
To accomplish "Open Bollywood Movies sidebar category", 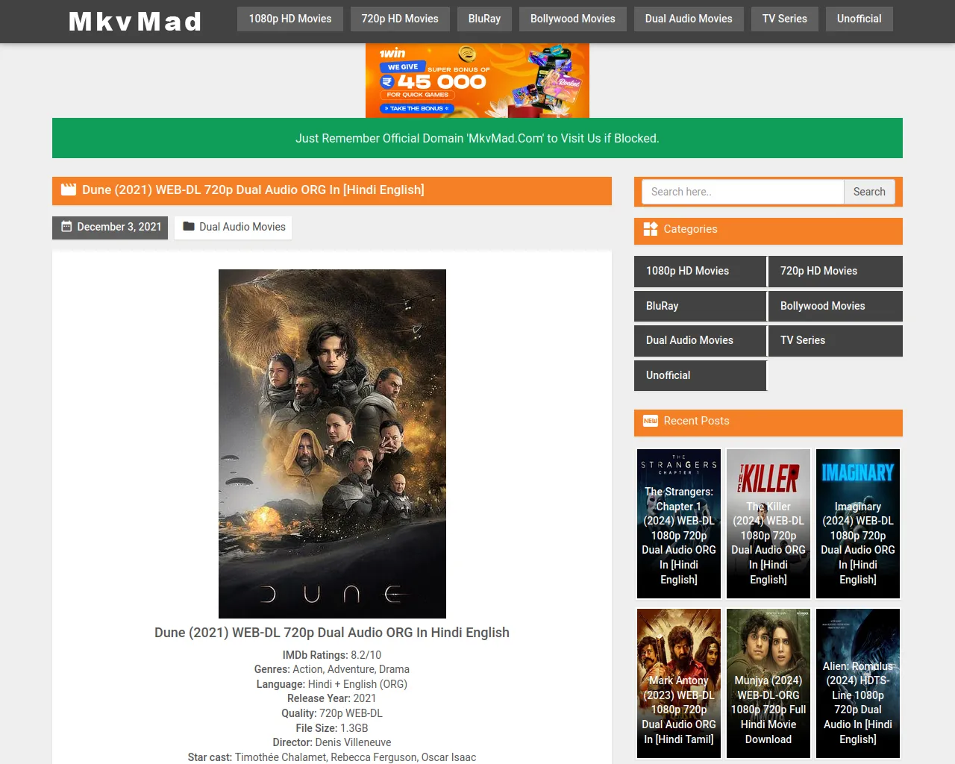I will click(836, 306).
